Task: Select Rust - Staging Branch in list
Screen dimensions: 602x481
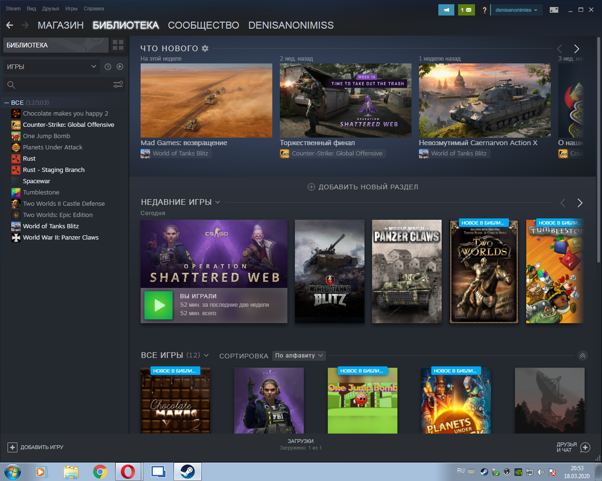Action: 54,170
